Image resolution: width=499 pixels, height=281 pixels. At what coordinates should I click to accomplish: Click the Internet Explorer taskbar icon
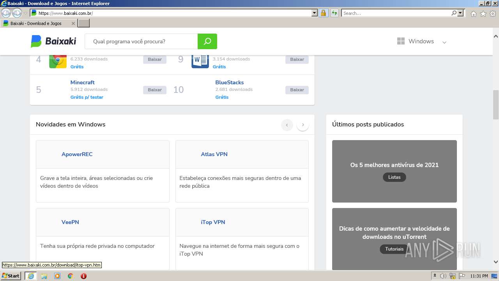coord(31,276)
